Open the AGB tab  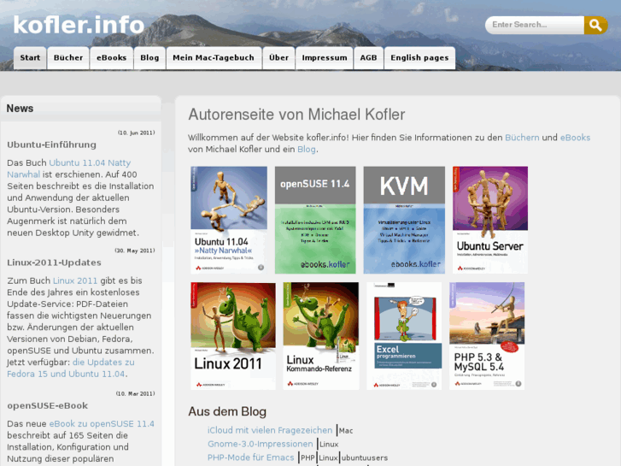(368, 58)
